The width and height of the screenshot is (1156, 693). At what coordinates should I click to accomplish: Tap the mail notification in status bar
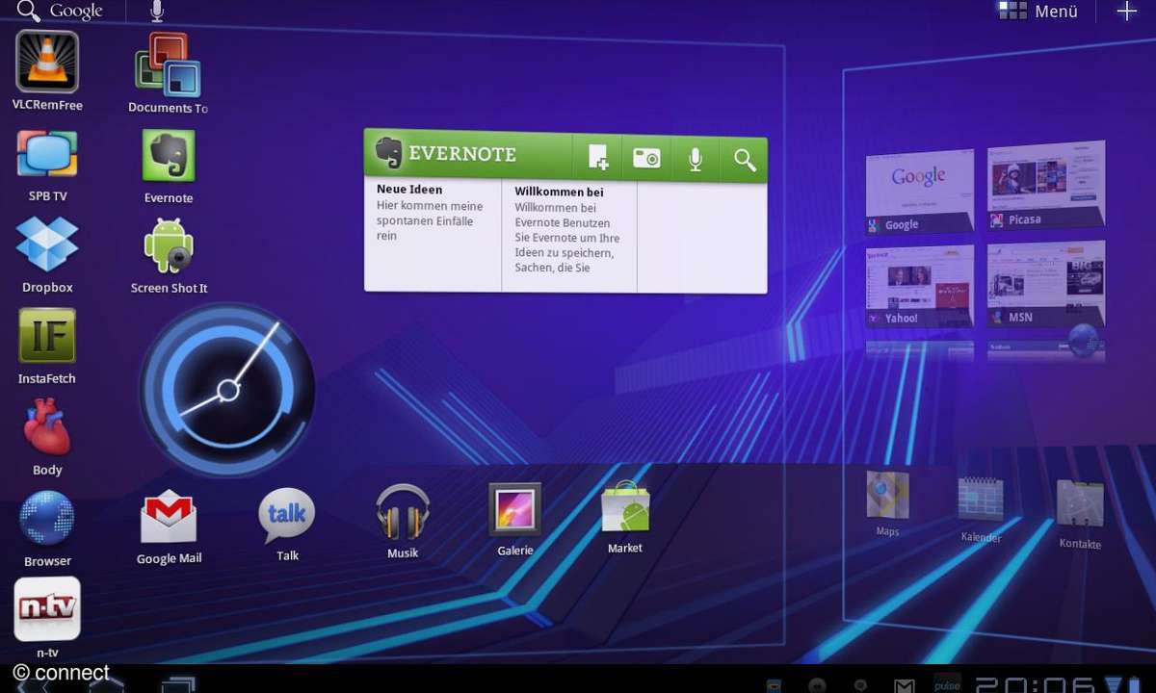(904, 685)
